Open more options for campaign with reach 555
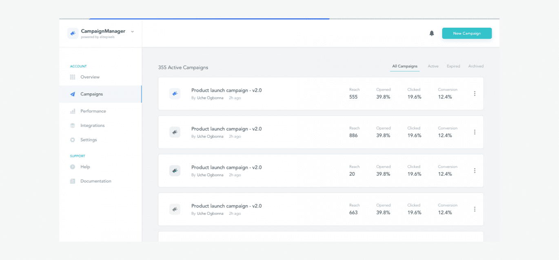 click(x=475, y=94)
